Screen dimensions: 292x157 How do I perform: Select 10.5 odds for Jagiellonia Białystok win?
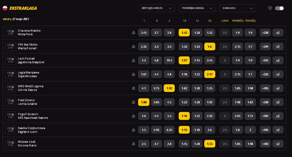(169, 60)
